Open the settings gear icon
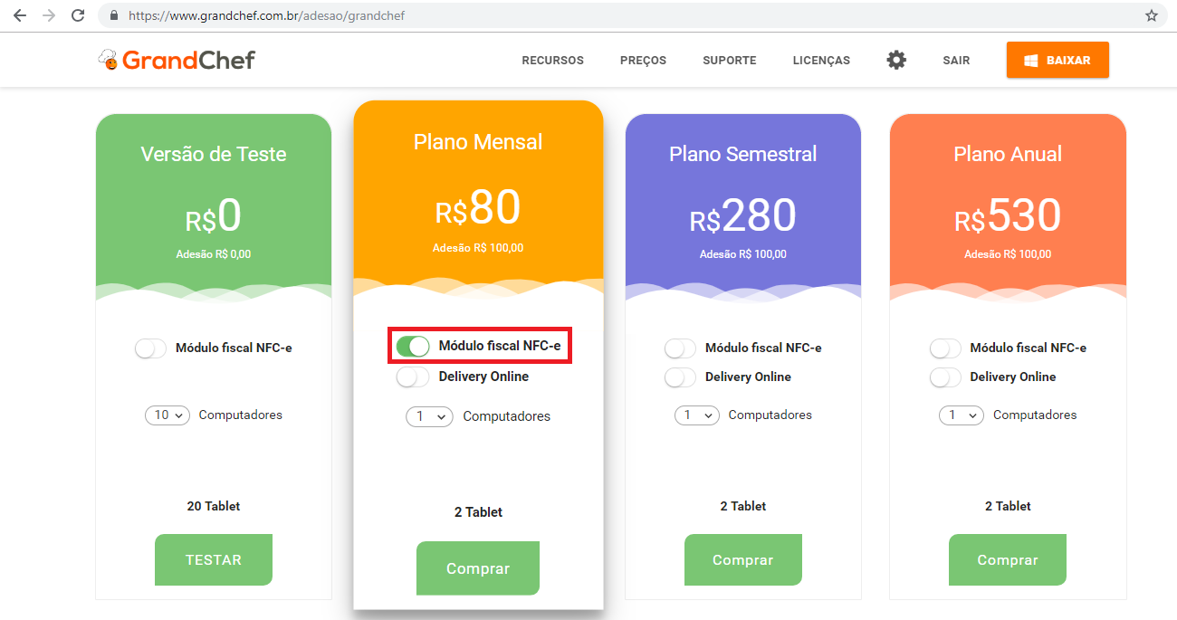1177x620 pixels. pyautogui.click(x=896, y=60)
